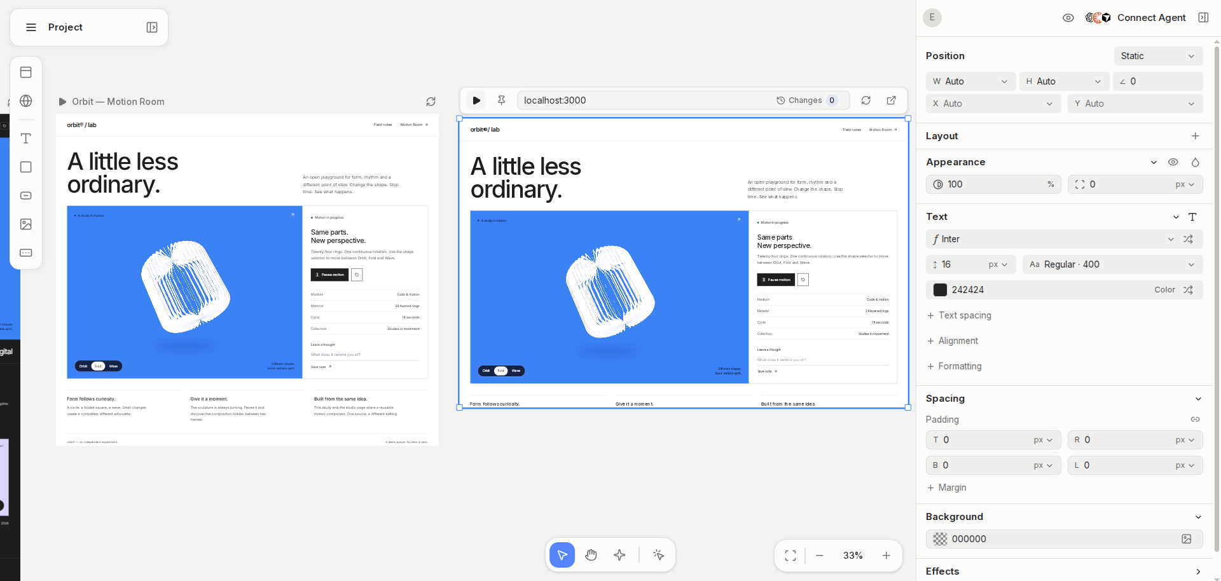Open the Regular · 400 weight dropdown
1221x581 pixels.
[1113, 264]
